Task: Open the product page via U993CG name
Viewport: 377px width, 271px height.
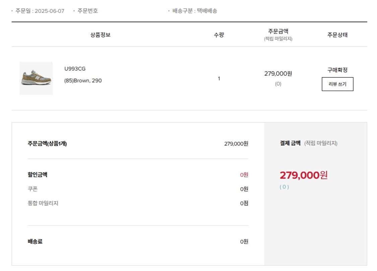Action: (x=74, y=69)
